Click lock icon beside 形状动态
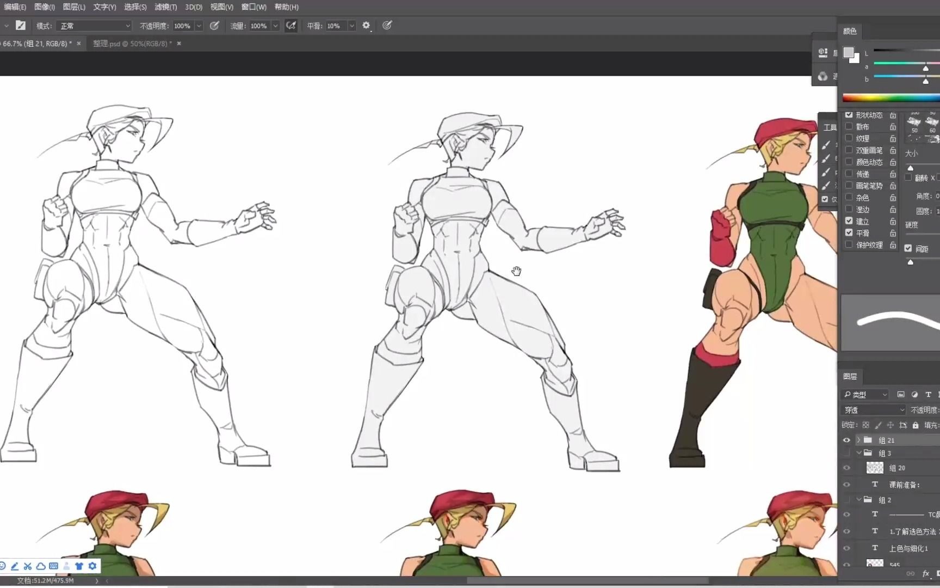Image resolution: width=940 pixels, height=588 pixels. click(x=893, y=115)
